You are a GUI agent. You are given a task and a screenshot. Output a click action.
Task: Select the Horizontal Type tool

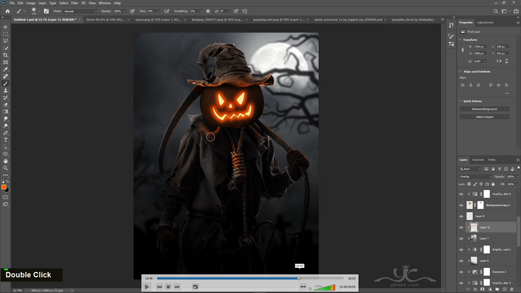(x=5, y=140)
